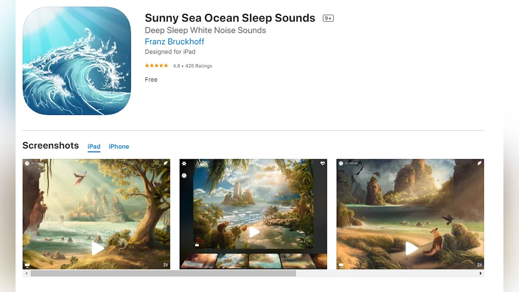Click the timer clock icon in third screenshot
This screenshot has height=292, width=519.
[x=341, y=164]
